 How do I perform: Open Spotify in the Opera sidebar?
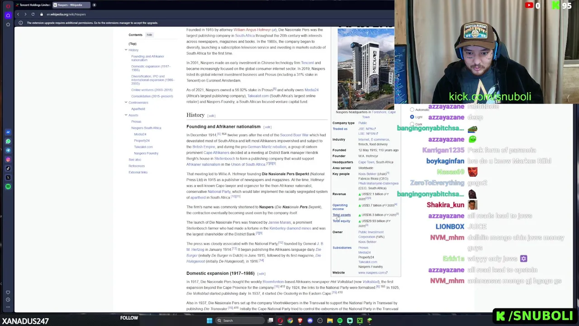pyautogui.click(x=8, y=187)
